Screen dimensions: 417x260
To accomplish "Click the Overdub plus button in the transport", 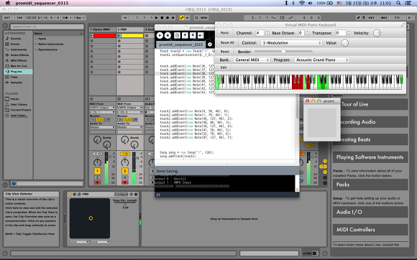I will [173, 18].
